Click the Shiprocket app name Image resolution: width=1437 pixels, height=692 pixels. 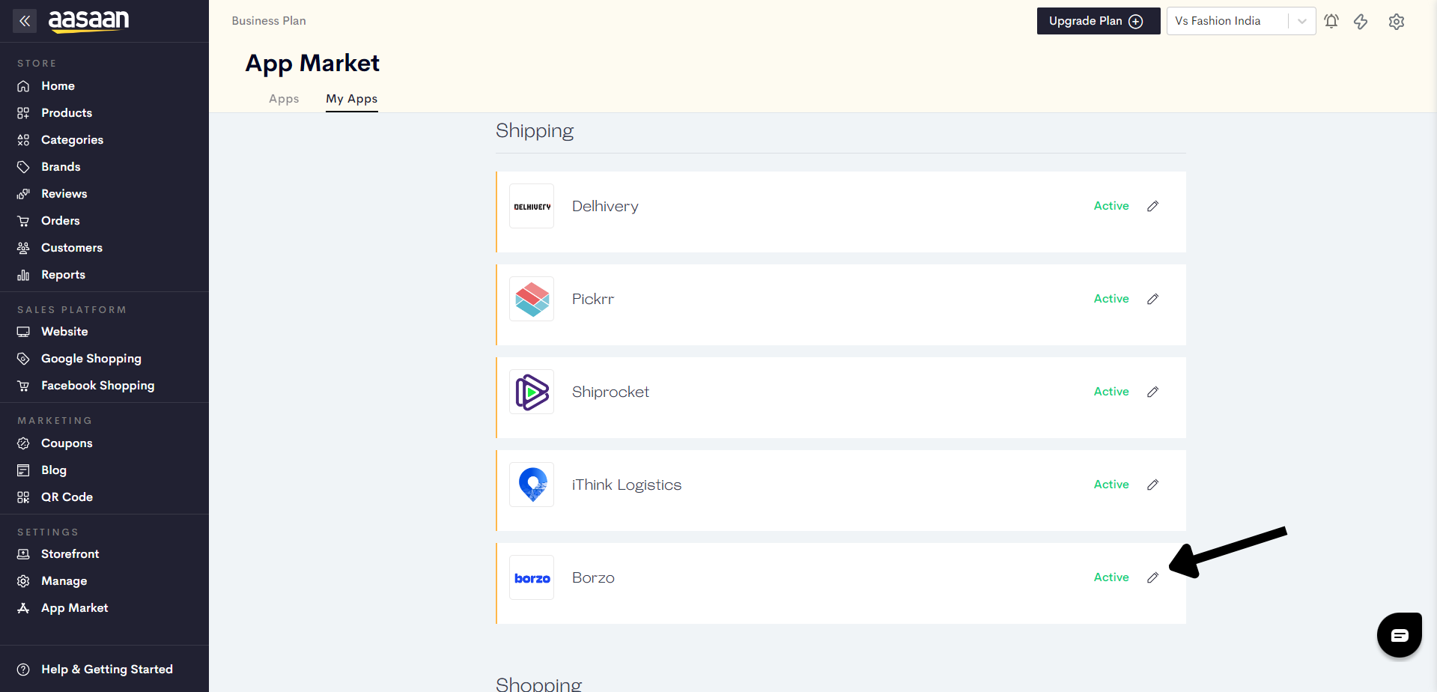tap(610, 392)
